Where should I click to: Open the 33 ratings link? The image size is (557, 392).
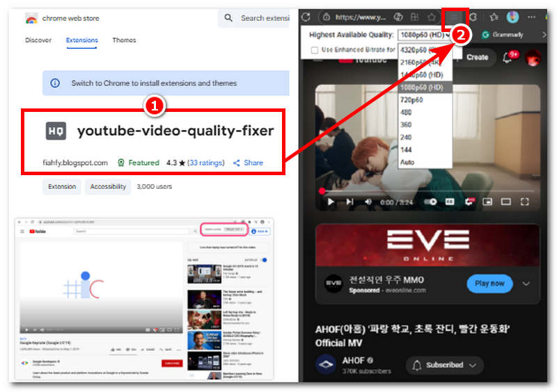point(205,163)
